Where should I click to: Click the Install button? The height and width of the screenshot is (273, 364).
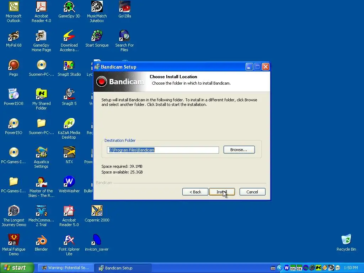[x=222, y=192]
